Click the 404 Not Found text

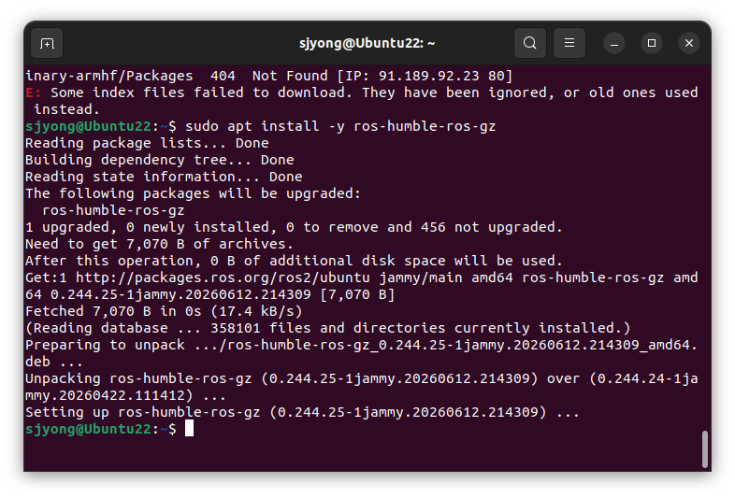tap(269, 76)
